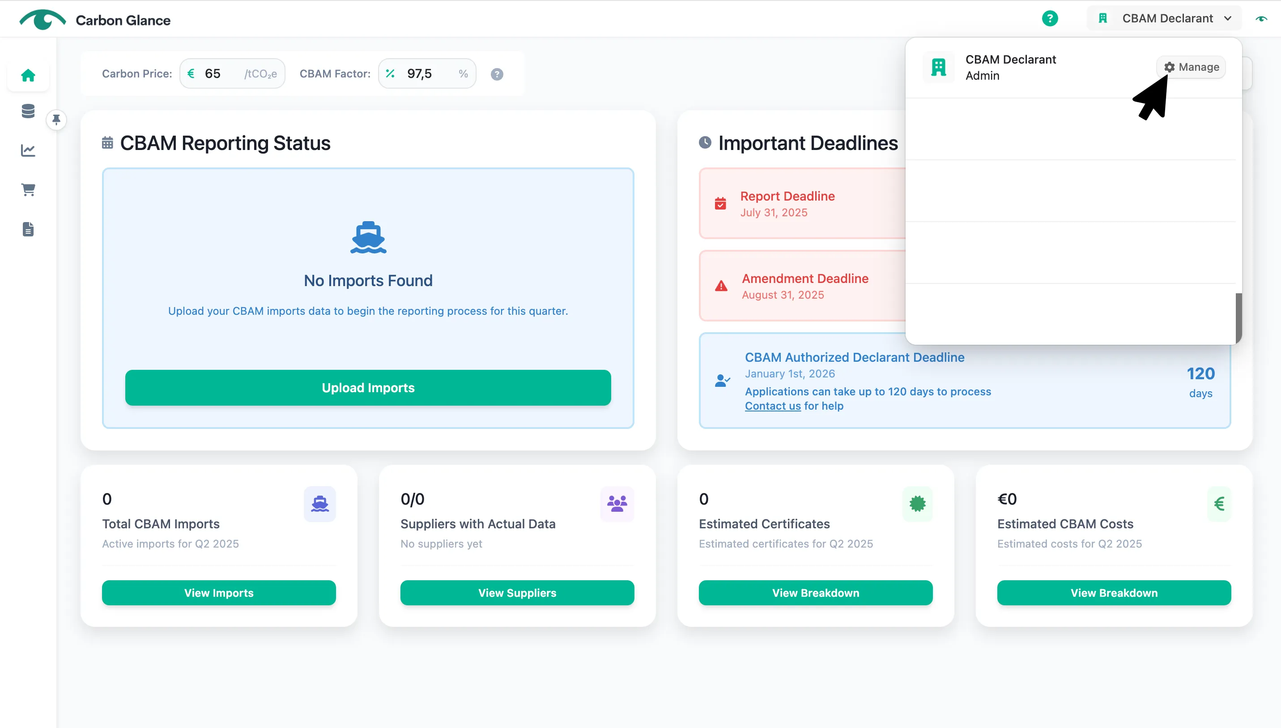Open the database sidebar icon
This screenshot has height=728, width=1281.
coord(28,111)
